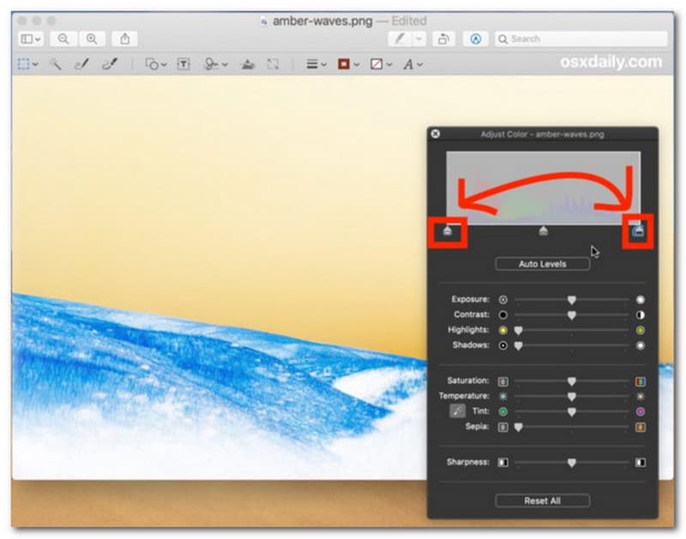
Task: Click the Shadows slider handle
Action: point(519,346)
